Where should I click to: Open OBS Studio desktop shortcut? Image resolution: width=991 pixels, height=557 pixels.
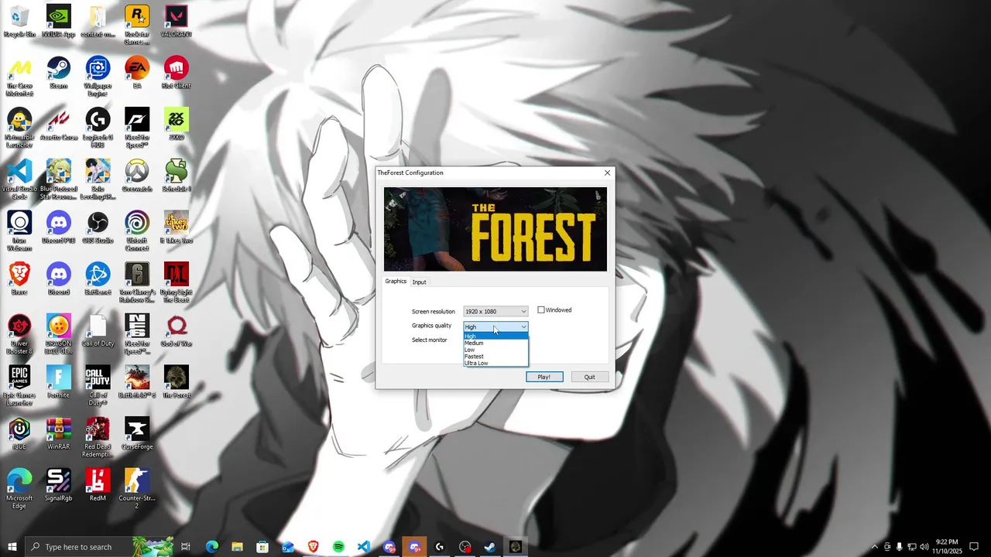click(98, 227)
